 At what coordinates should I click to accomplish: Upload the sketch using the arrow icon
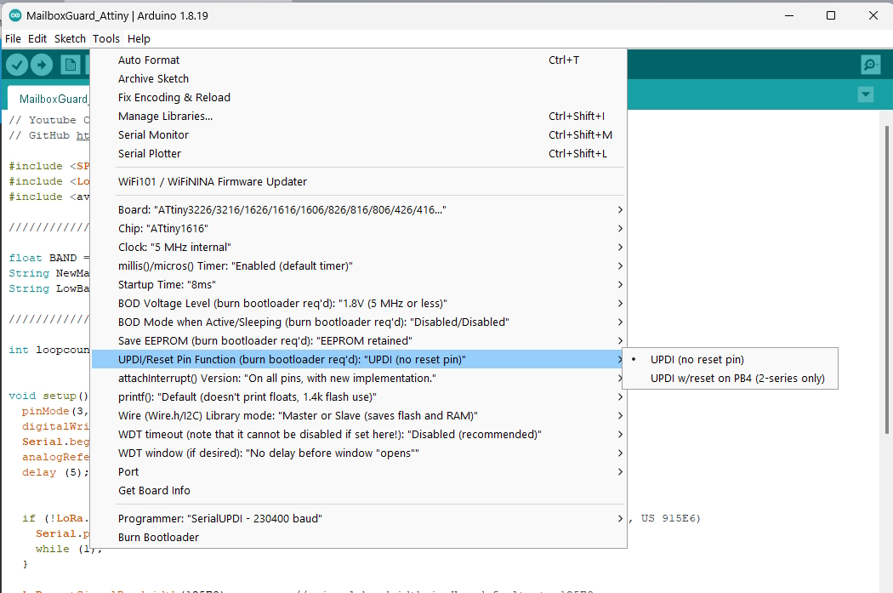coord(41,64)
